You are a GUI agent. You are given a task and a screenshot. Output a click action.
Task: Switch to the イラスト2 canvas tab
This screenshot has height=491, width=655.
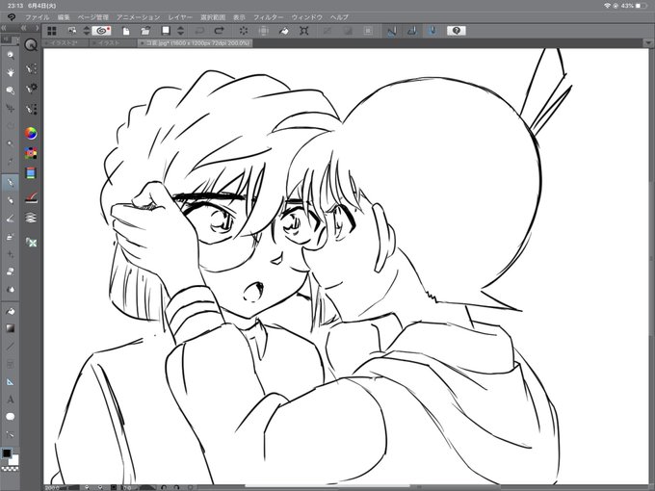[66, 43]
